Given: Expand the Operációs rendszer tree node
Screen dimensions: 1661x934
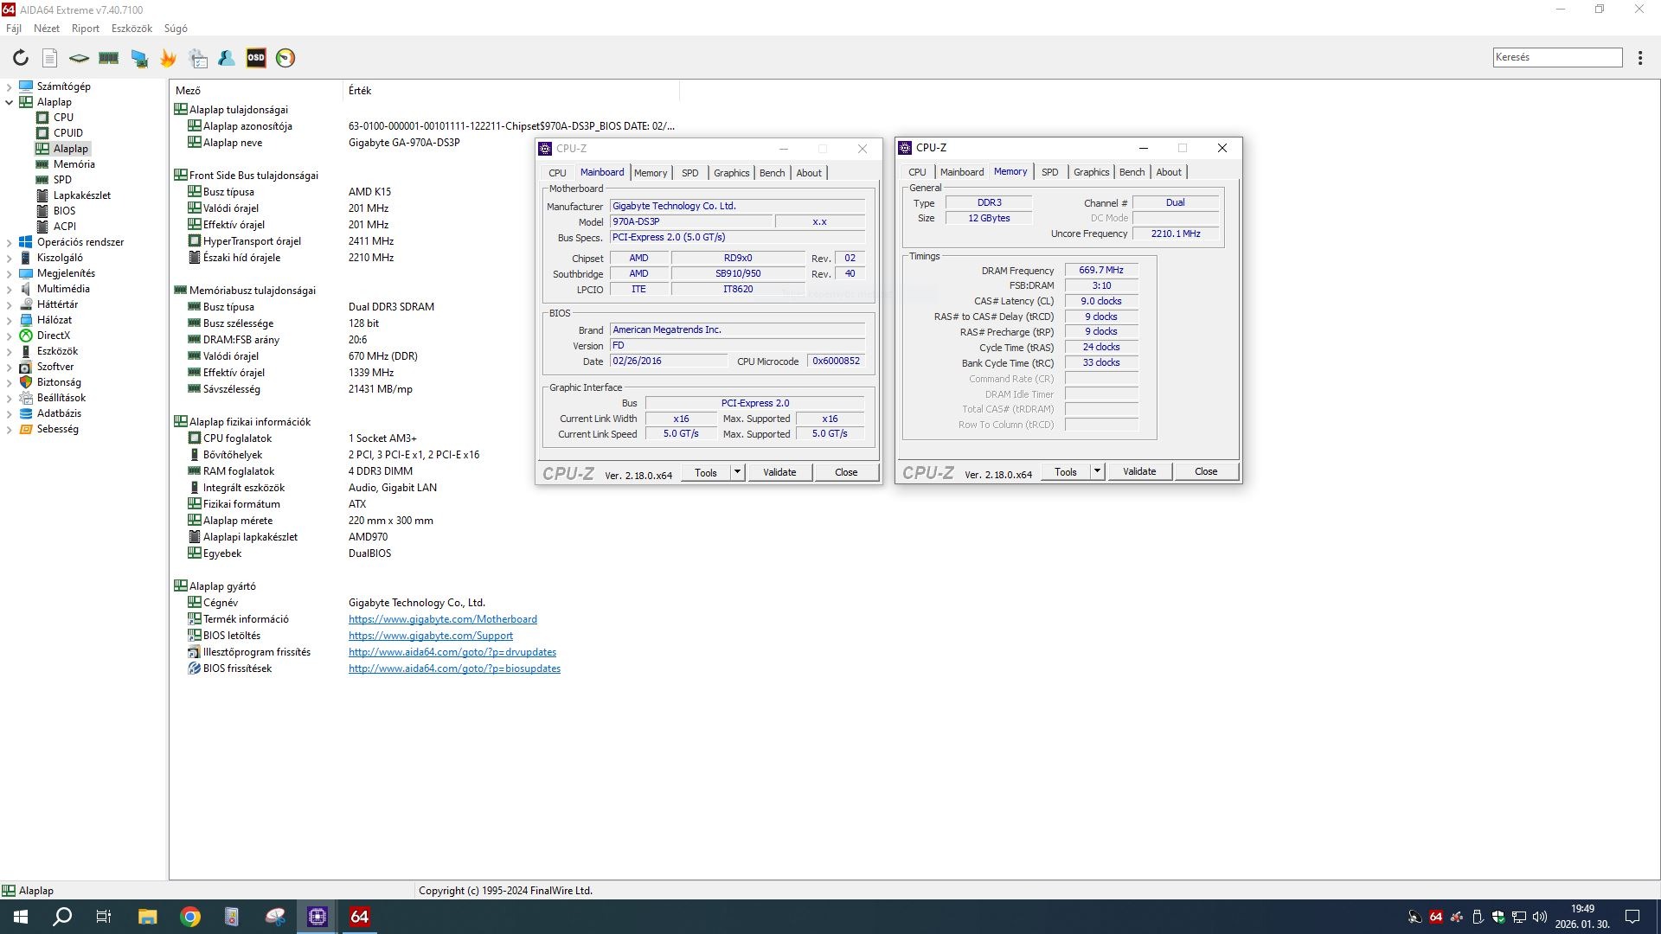Looking at the screenshot, I should point(10,242).
